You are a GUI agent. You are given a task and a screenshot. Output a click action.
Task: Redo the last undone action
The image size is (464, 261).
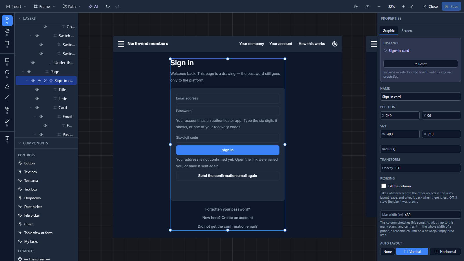(x=117, y=6)
